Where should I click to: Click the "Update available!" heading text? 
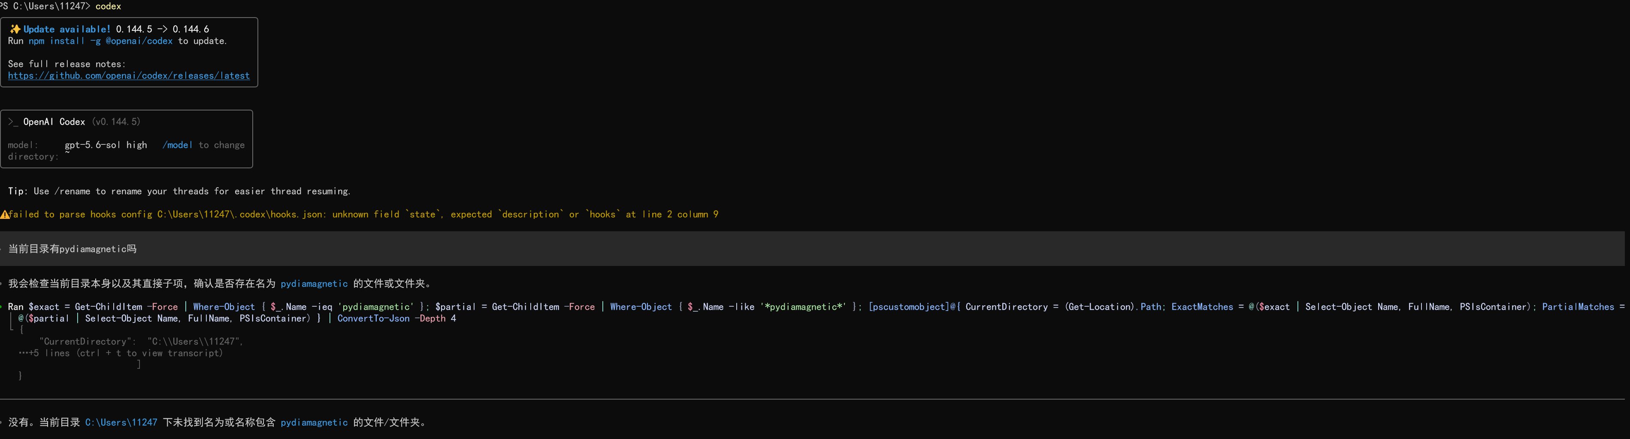pyautogui.click(x=67, y=29)
